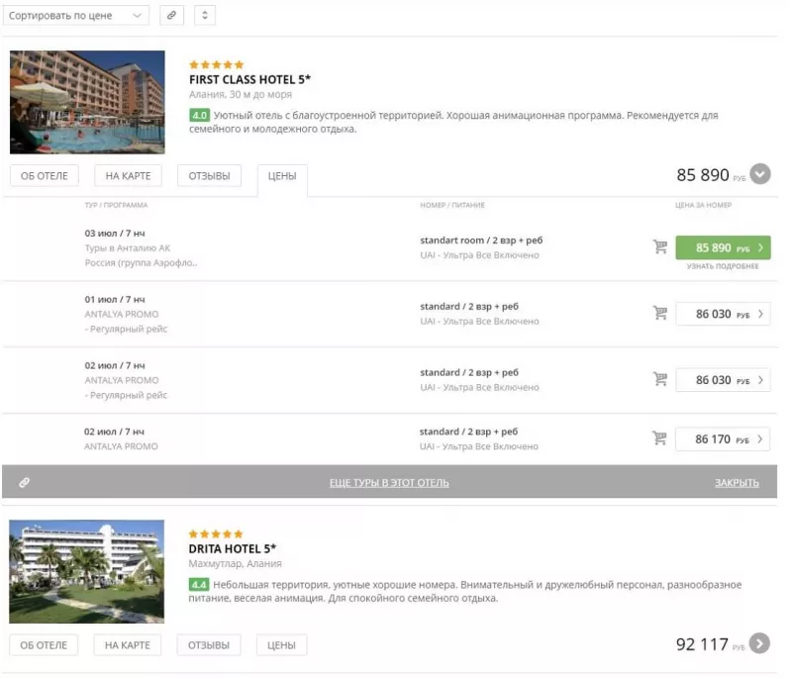The height and width of the screenshot is (679, 792).
Task: Add 02 июл Регулярный рейс tour to cart
Action: tap(659, 379)
